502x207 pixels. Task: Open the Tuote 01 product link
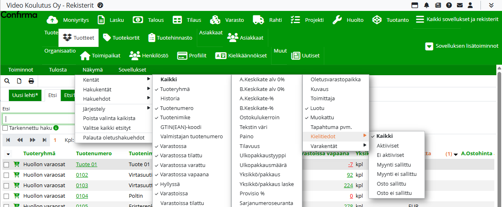coord(86,165)
